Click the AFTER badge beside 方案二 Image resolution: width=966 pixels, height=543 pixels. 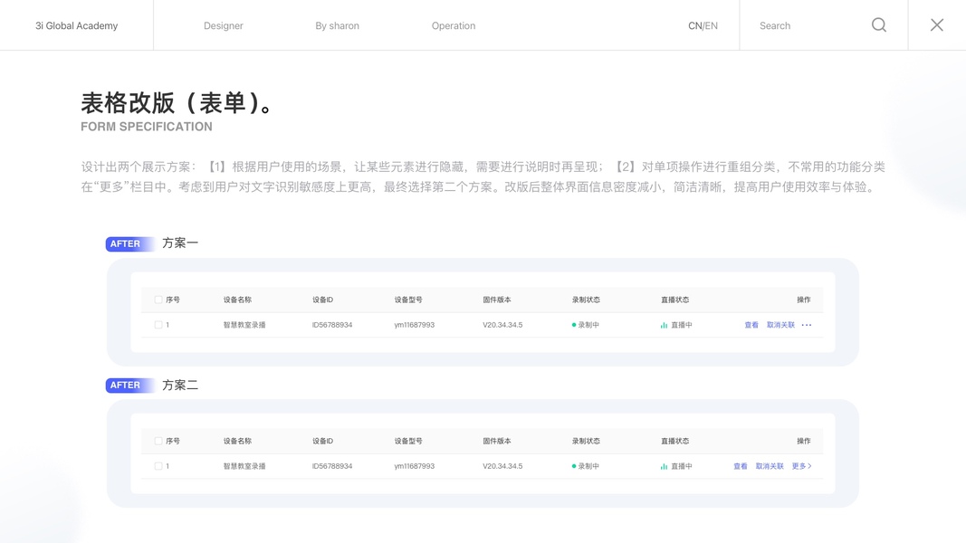(129, 386)
